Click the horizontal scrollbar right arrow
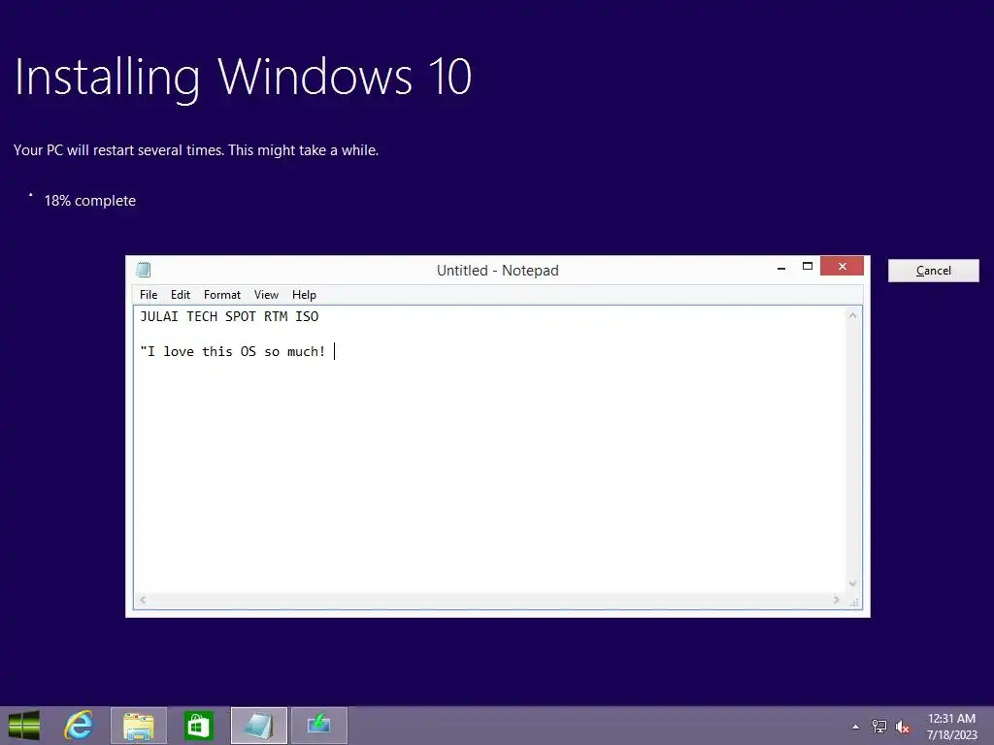This screenshot has width=994, height=745. point(836,599)
